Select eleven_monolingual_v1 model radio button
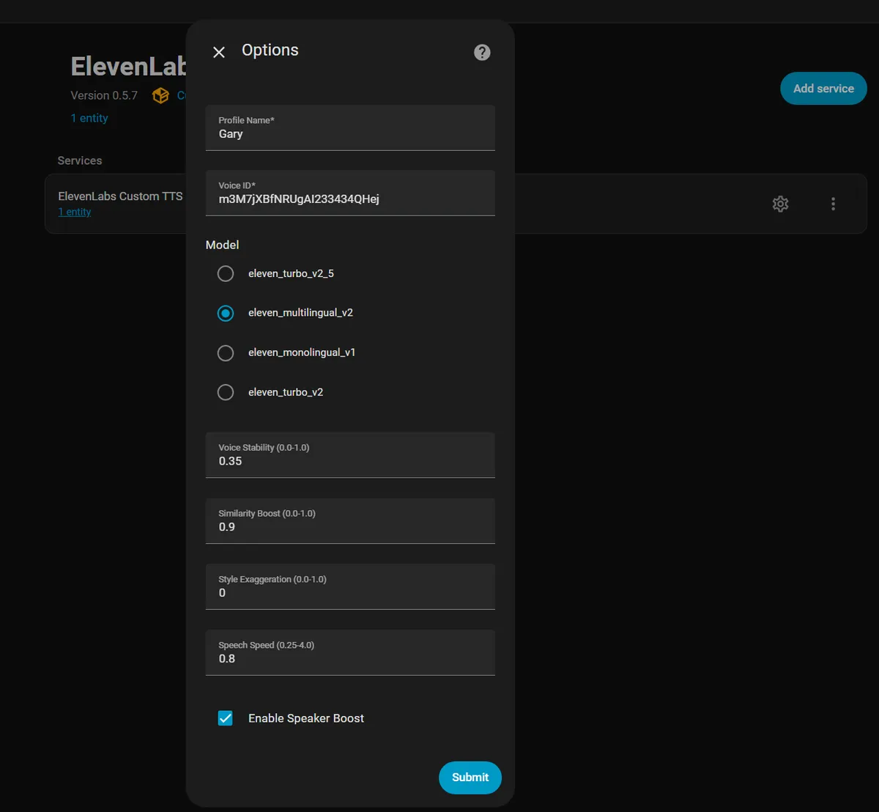The width and height of the screenshot is (879, 812). pyautogui.click(x=226, y=353)
